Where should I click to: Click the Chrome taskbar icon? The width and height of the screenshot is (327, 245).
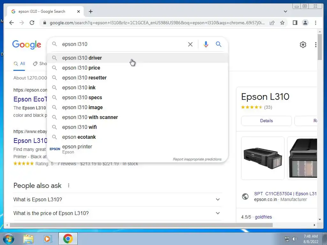click(x=68, y=239)
